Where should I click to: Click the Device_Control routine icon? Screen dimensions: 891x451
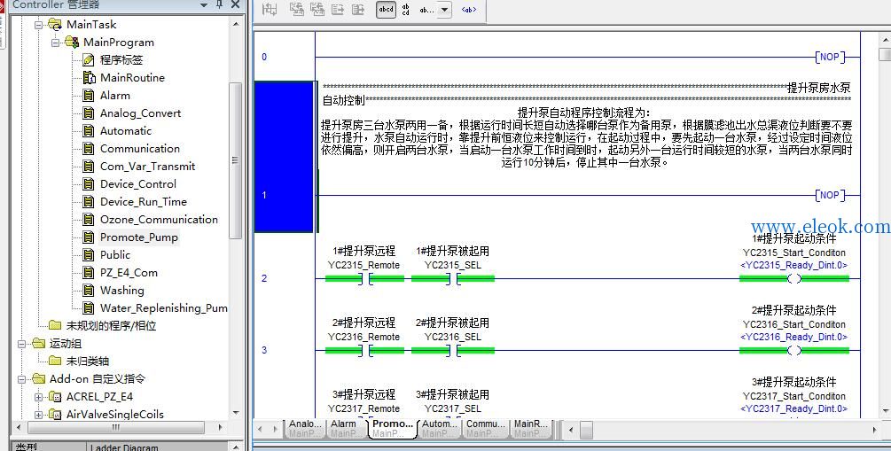click(x=89, y=183)
